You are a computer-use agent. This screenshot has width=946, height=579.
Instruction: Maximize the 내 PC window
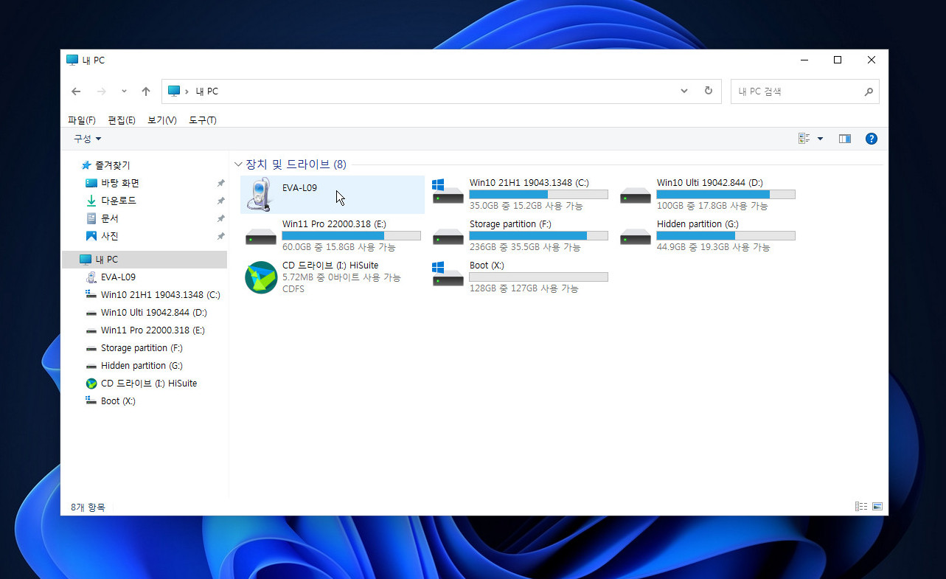(x=838, y=60)
